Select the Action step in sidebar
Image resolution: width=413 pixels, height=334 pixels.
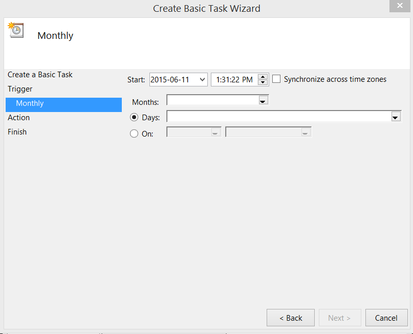(19, 118)
